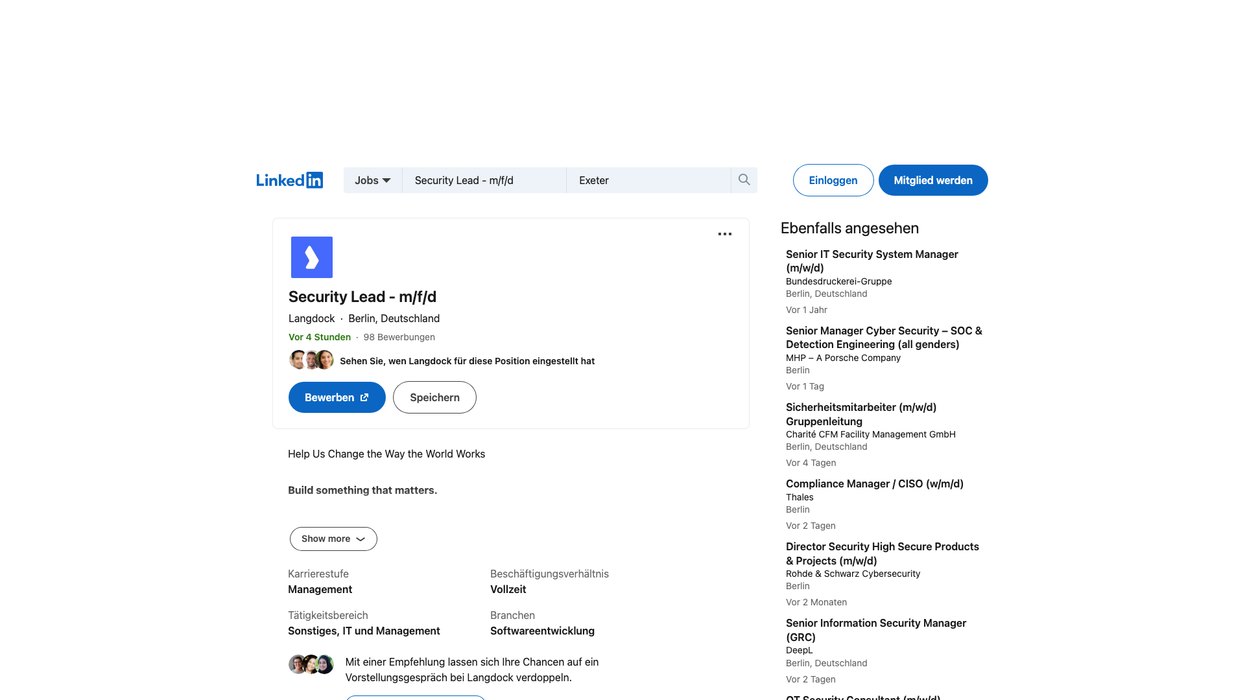Click 'Help Us Change the Way' line

coord(386,454)
